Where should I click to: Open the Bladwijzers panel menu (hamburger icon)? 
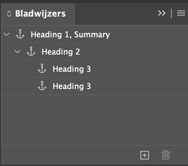coord(181,13)
